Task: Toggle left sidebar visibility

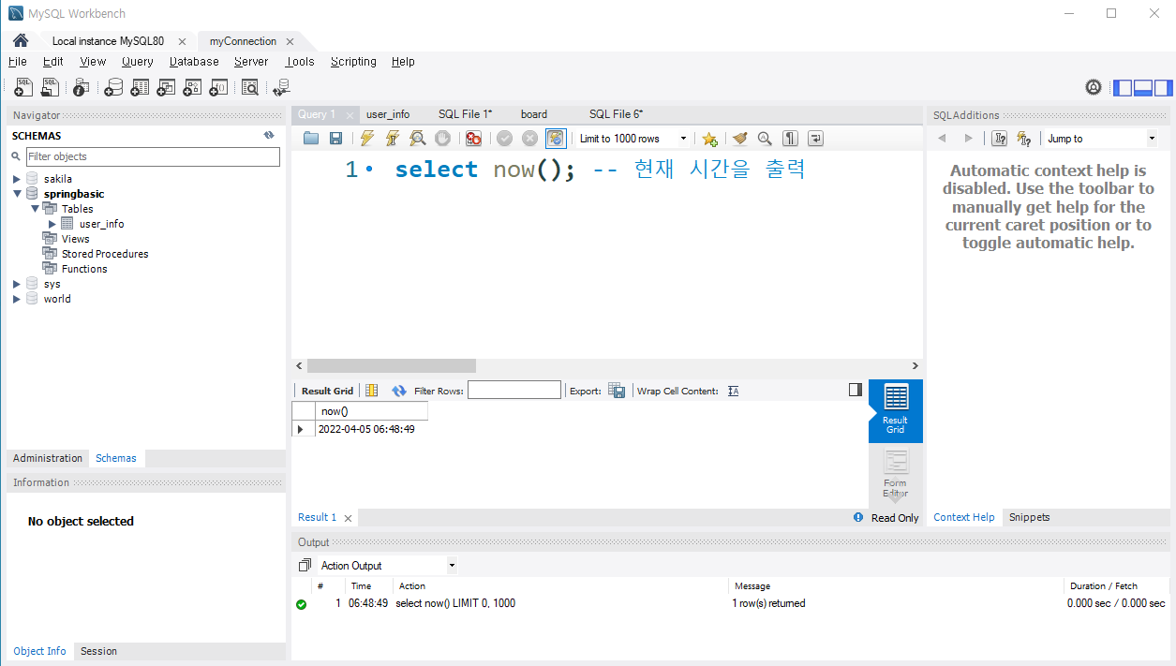Action: [1122, 88]
